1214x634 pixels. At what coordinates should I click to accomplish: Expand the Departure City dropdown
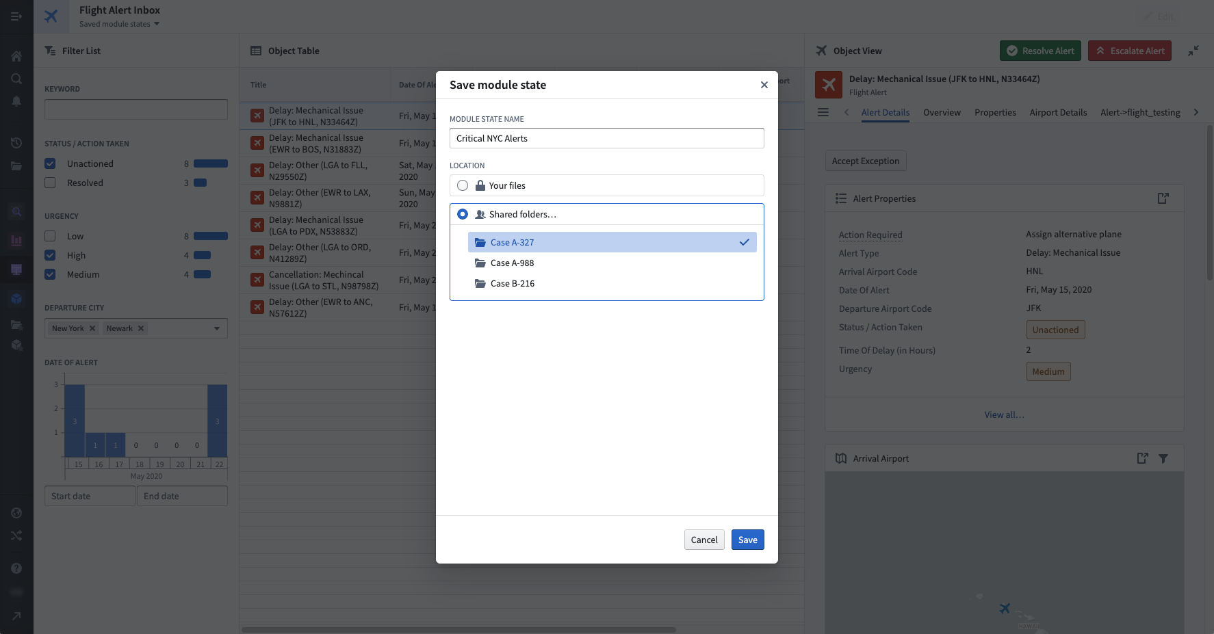click(x=217, y=328)
